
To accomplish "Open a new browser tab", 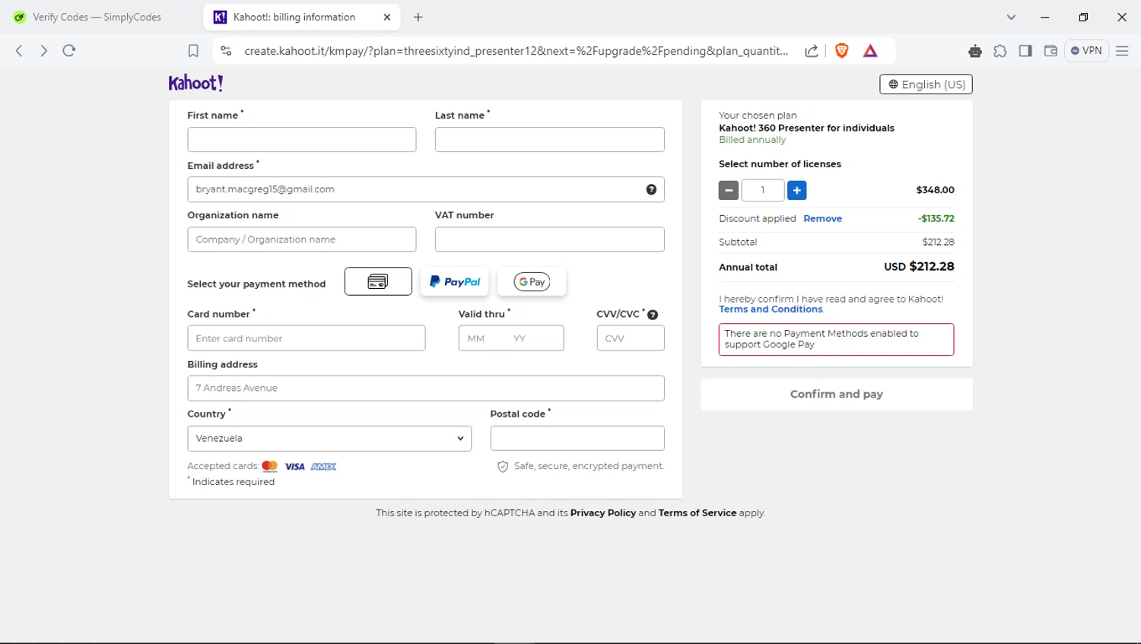I will [418, 17].
